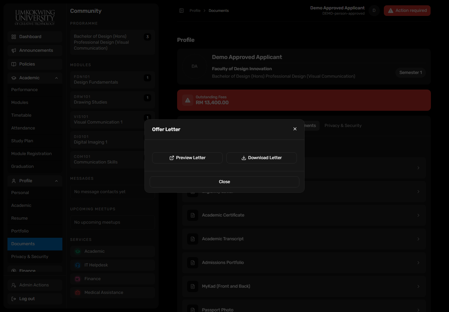Collapse the Profile sidebar section
This screenshot has width=449, height=312.
56,181
